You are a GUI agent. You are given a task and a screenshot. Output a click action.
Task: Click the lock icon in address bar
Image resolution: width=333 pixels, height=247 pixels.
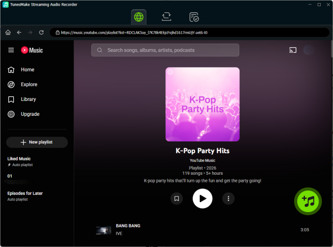[x=57, y=32]
